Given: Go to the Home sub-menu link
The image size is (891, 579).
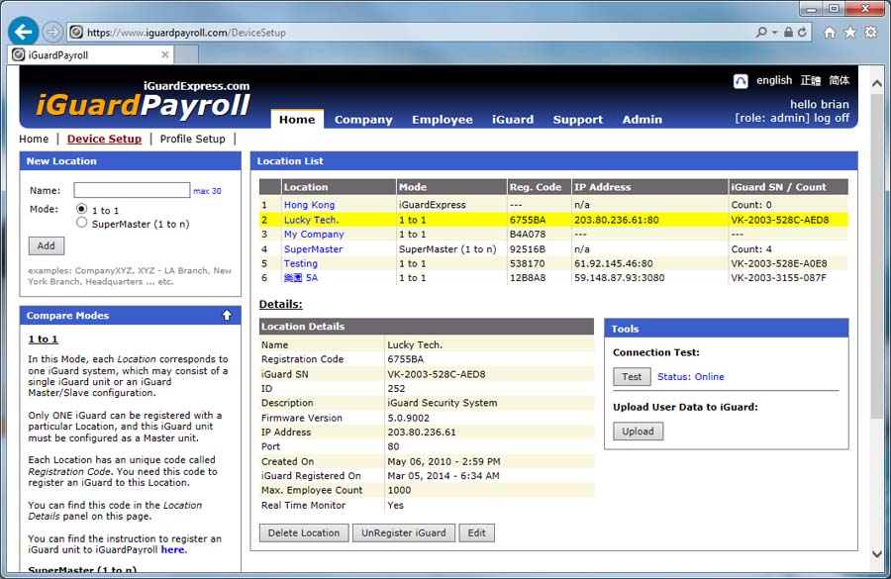Looking at the screenshot, I should 34,139.
